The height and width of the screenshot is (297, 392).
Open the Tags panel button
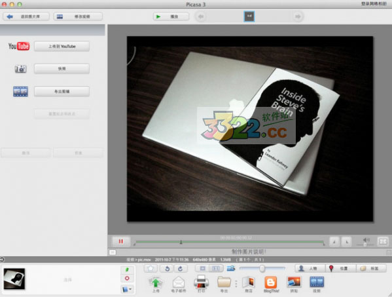coord(371,268)
